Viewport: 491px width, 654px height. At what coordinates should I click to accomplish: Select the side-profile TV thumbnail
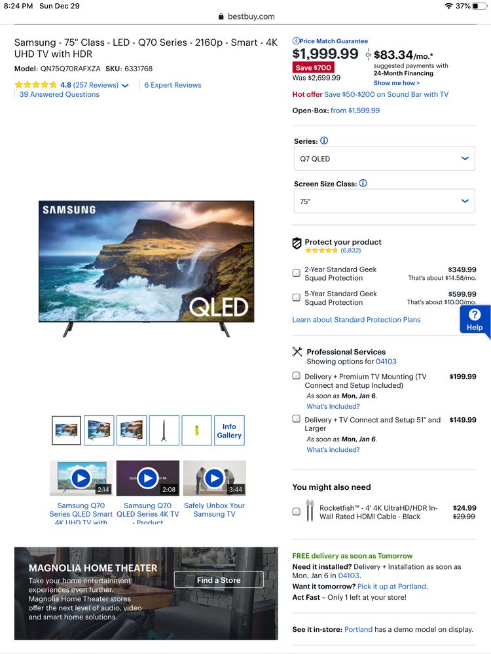[x=164, y=430]
